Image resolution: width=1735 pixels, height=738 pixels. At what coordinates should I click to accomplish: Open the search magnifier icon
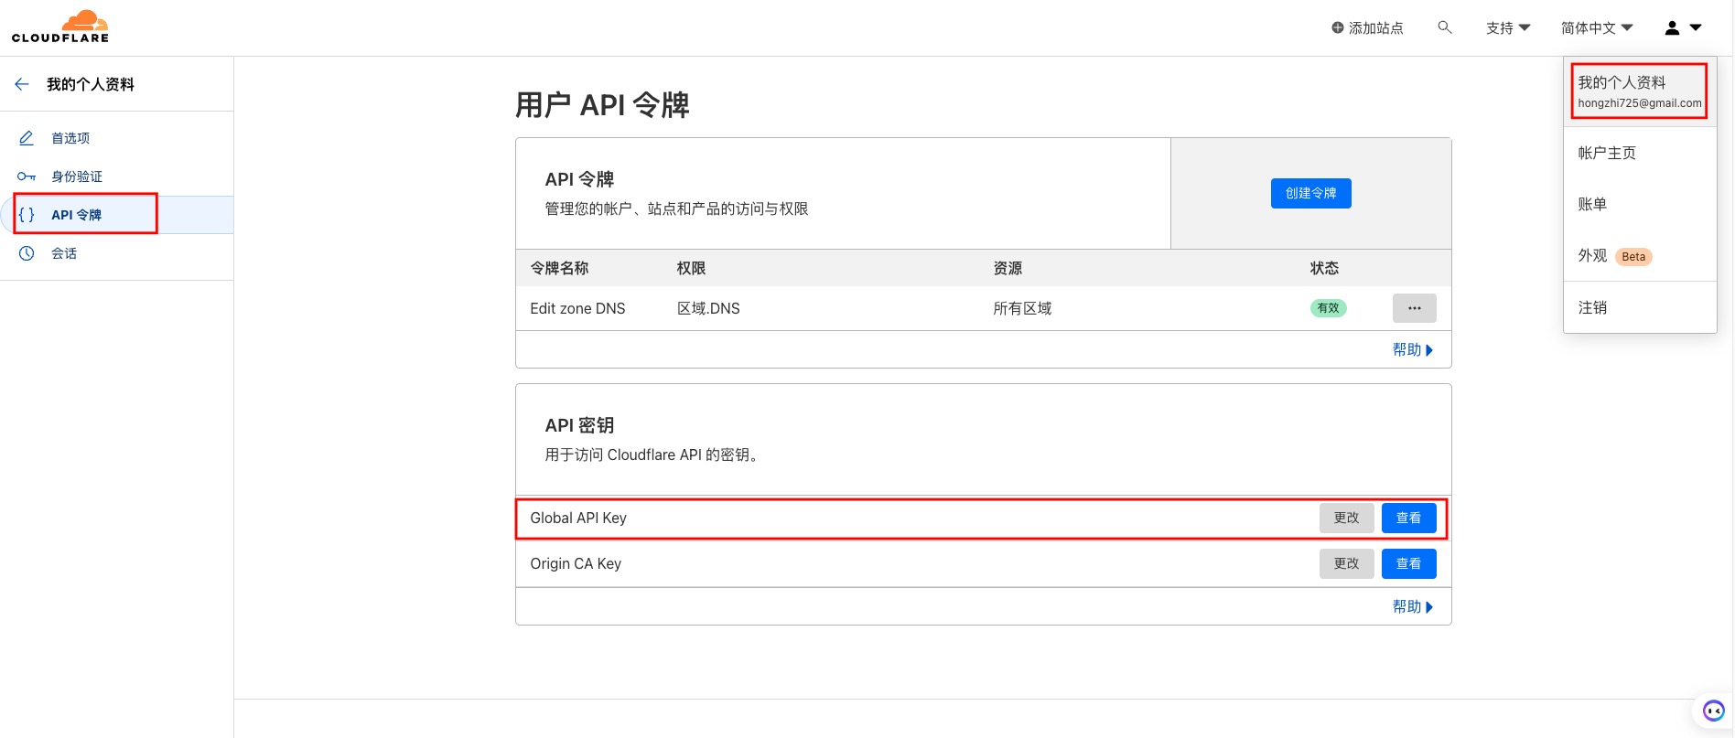pyautogui.click(x=1445, y=27)
